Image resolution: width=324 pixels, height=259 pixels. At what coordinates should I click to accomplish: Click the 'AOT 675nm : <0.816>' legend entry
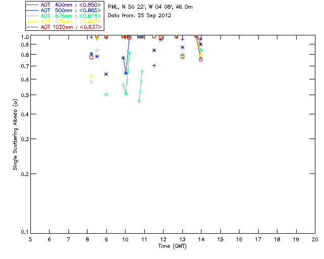pyautogui.click(x=64, y=16)
